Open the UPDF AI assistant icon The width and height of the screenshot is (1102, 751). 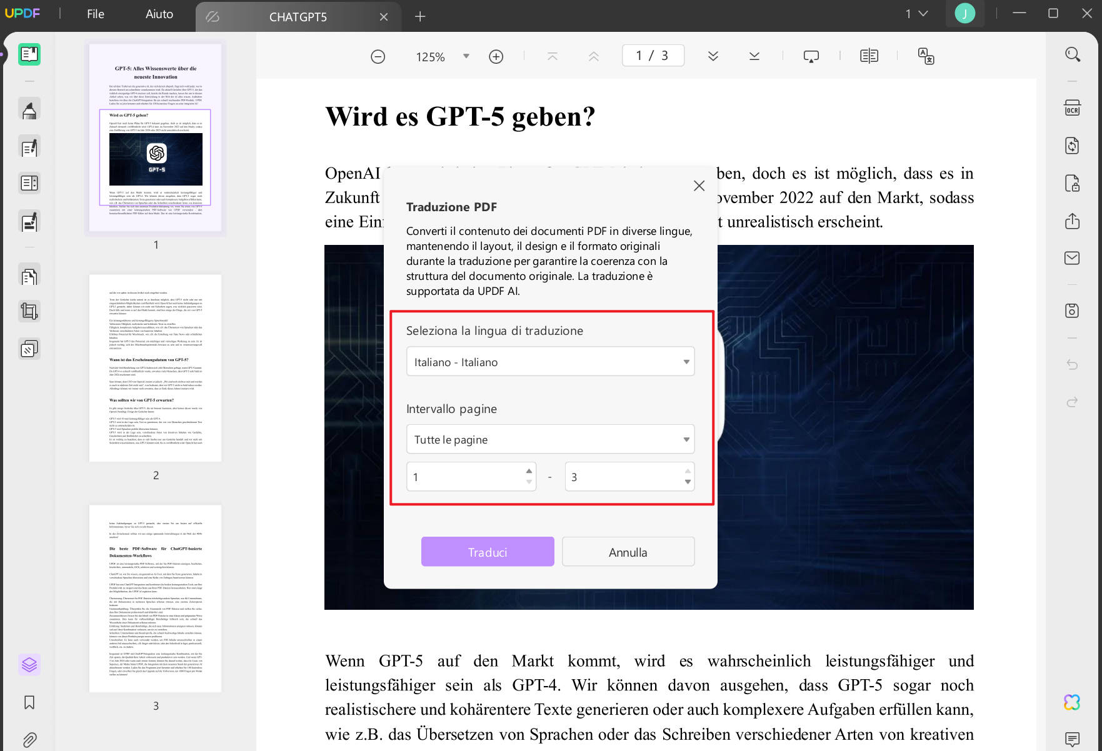point(1073,702)
